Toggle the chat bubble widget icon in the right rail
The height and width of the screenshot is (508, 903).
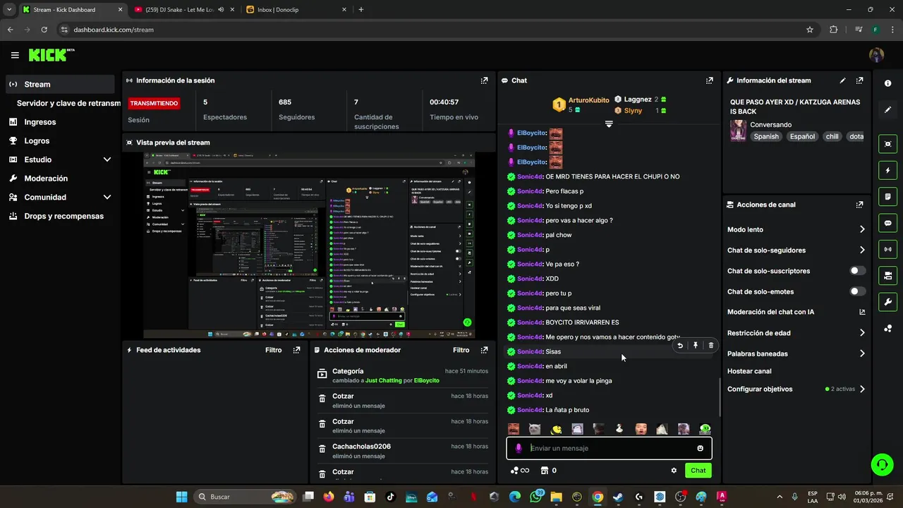887,223
